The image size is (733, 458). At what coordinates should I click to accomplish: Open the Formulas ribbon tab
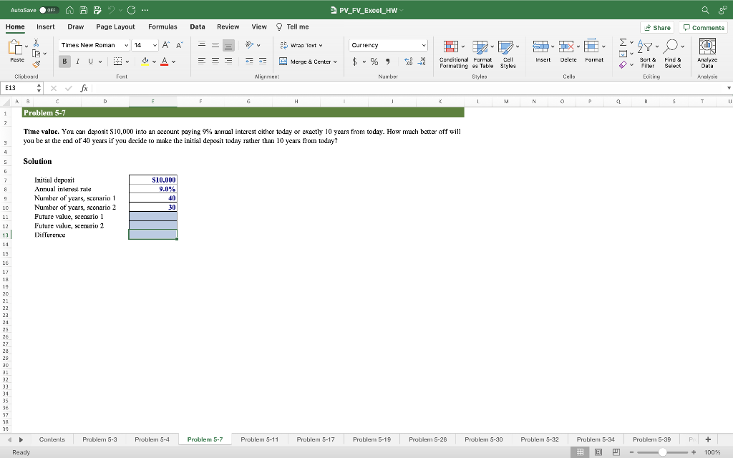pos(162,26)
